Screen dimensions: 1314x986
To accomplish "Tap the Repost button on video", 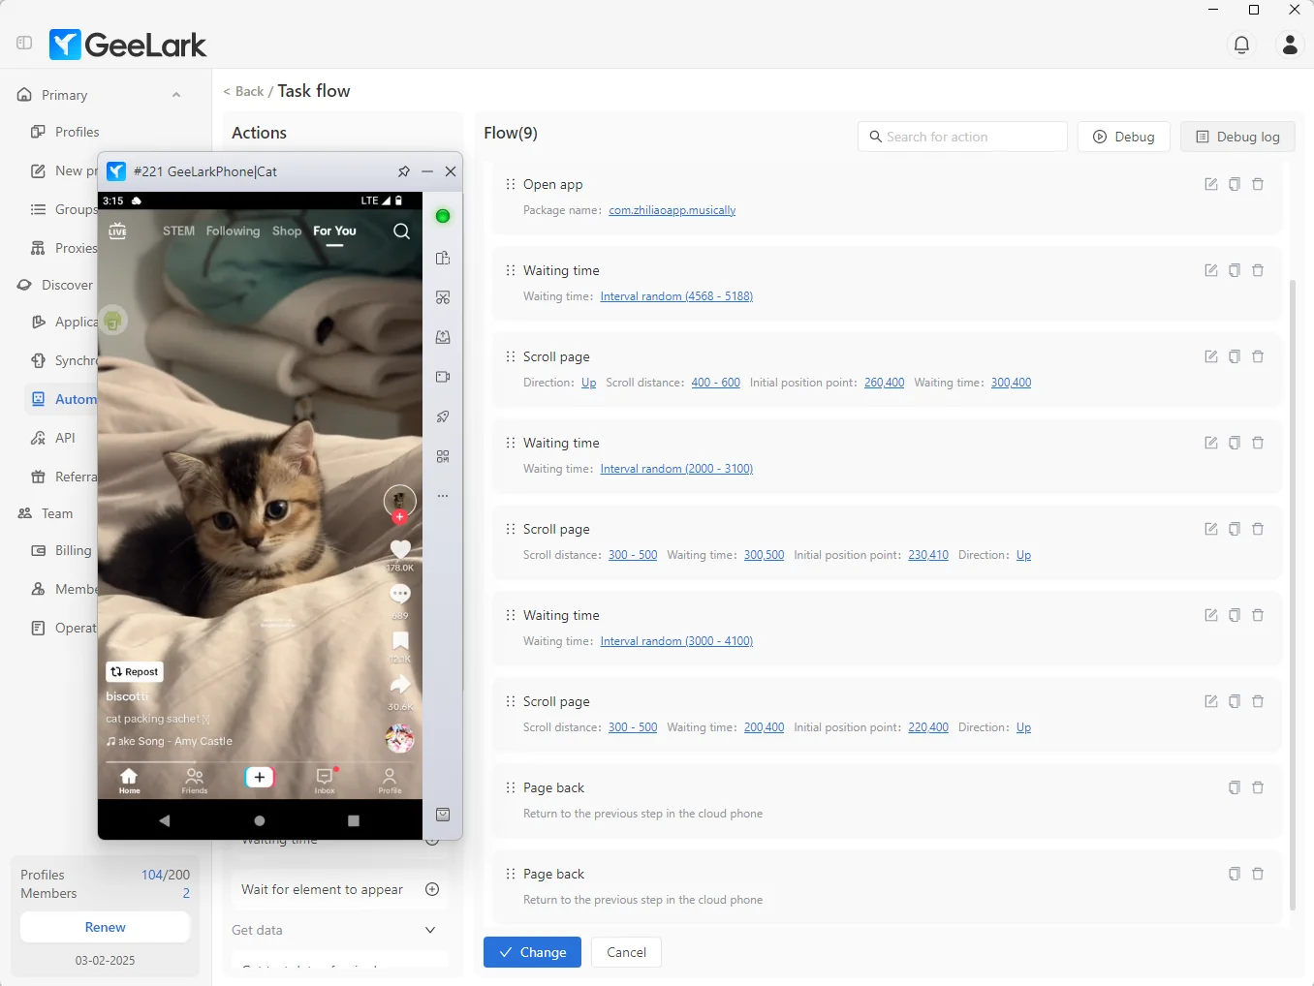I will click(135, 672).
